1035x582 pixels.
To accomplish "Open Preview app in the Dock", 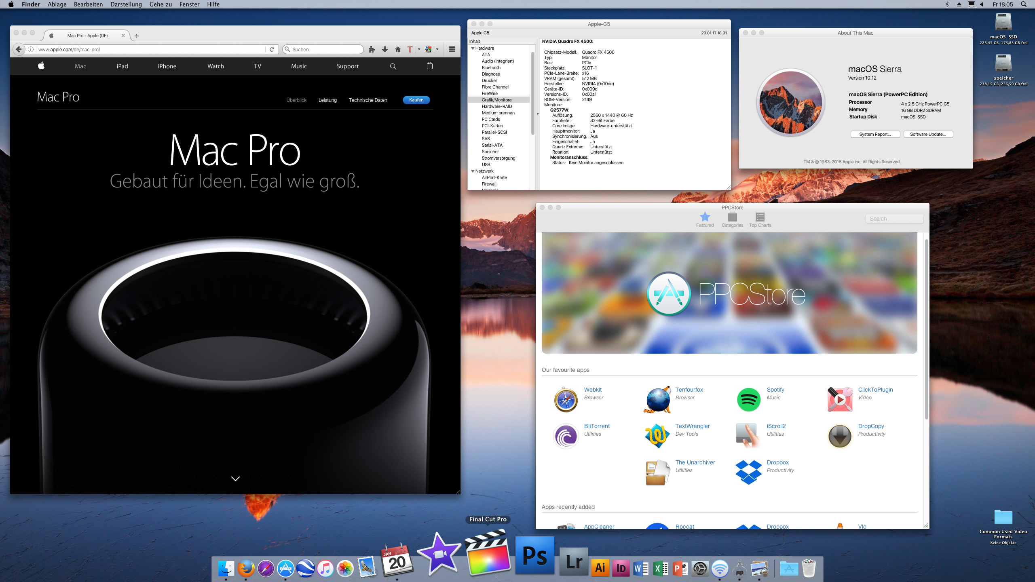I will tap(760, 569).
